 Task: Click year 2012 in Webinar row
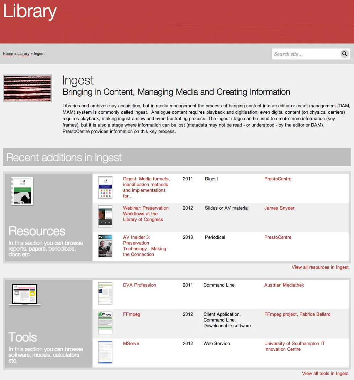(187, 208)
